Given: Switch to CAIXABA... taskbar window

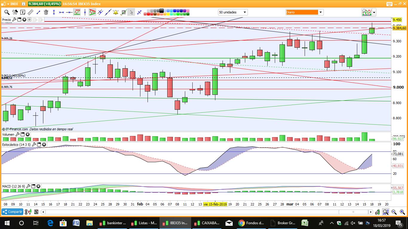Looking at the screenshot, I should [x=208, y=223].
